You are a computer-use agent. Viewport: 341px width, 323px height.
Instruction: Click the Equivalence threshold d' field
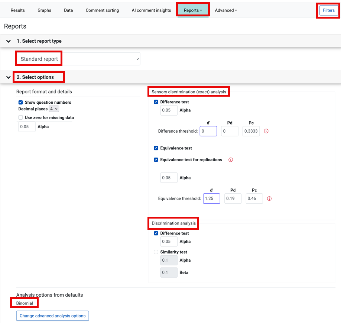click(211, 198)
